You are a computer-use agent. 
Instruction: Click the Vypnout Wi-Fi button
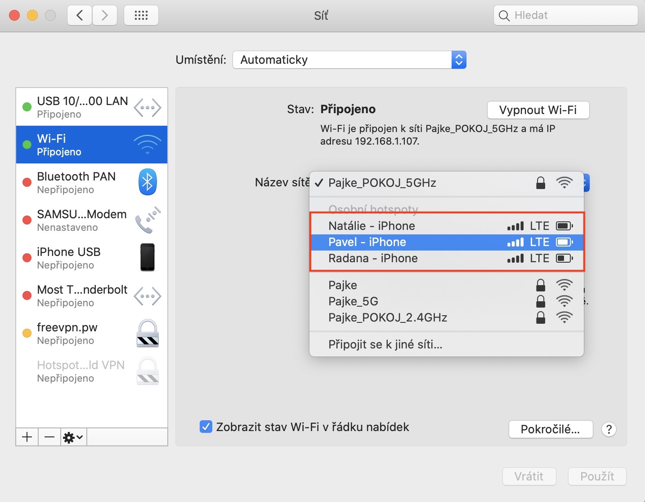point(538,110)
